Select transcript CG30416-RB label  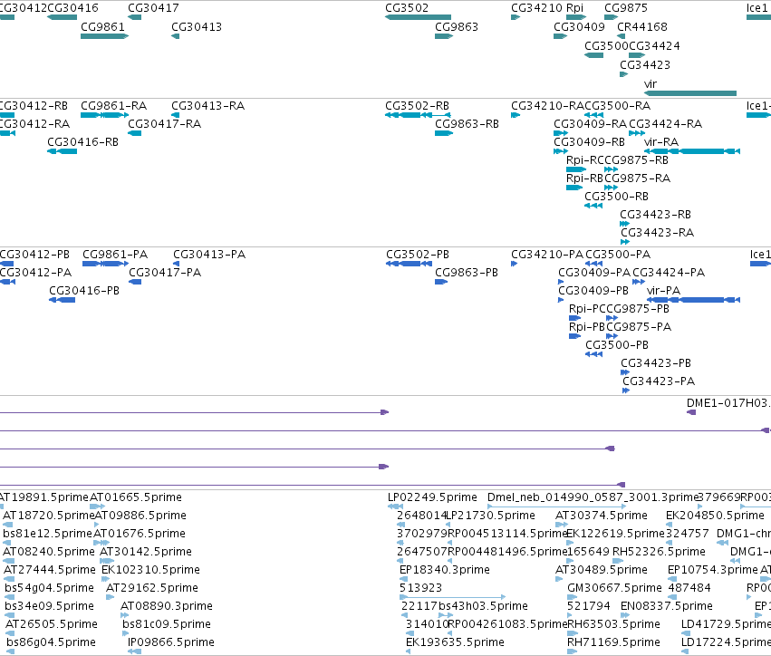82,141
